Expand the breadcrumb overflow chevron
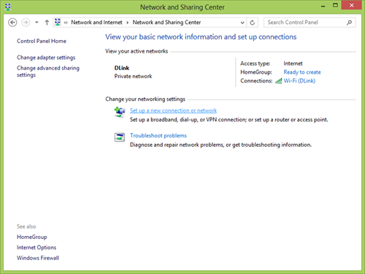 66,23
